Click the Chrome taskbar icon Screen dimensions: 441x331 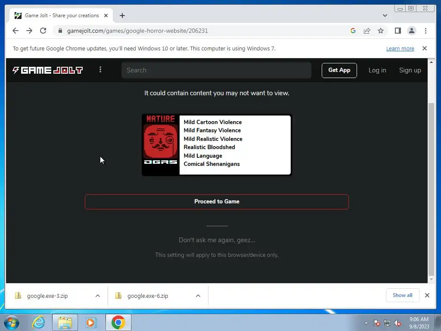[x=118, y=322]
